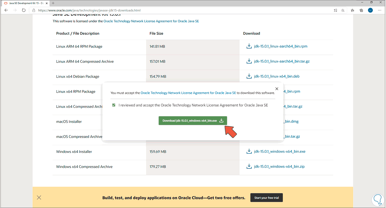Click the green Download jdk-15.0.1_windows-x64_bin.exe button
Screen dimensions: 386x208
(193, 120)
